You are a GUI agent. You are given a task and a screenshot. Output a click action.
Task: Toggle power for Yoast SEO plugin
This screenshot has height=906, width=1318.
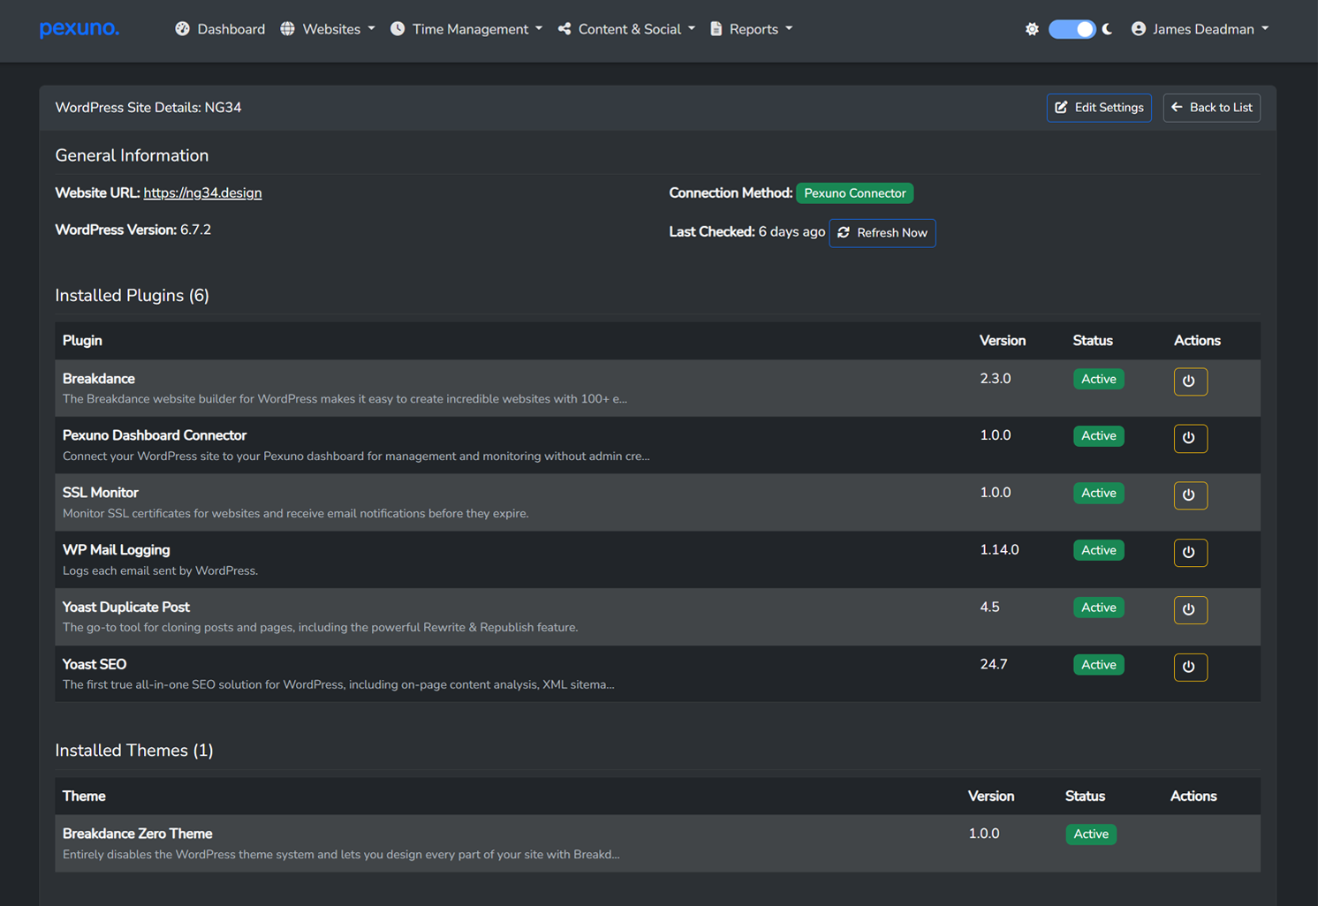click(1190, 667)
